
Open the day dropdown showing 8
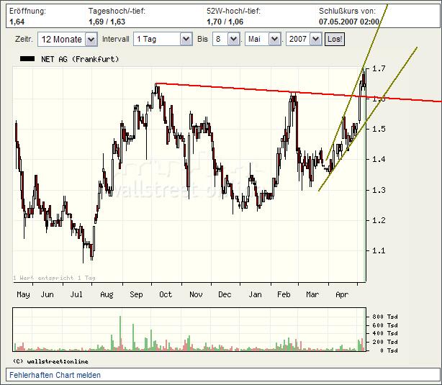click(x=225, y=40)
